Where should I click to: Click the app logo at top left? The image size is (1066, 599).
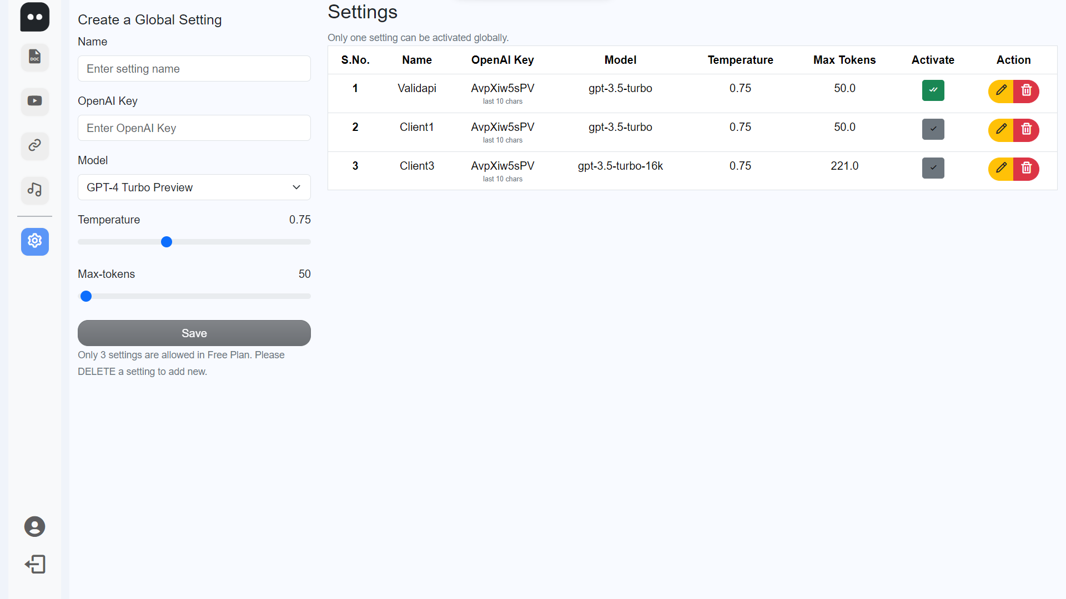(x=34, y=17)
